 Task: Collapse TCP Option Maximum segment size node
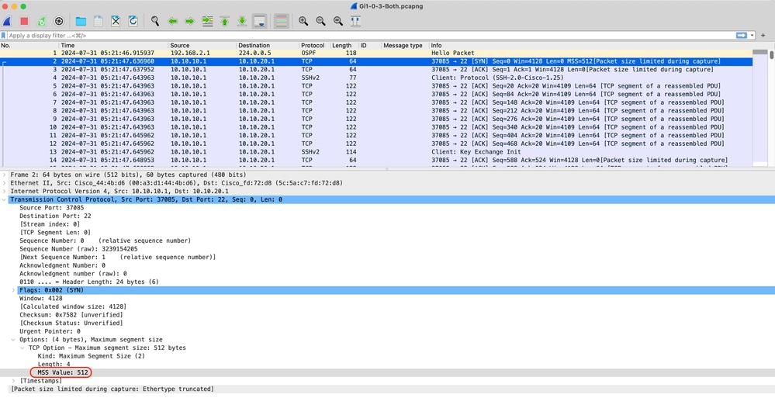click(x=22, y=348)
